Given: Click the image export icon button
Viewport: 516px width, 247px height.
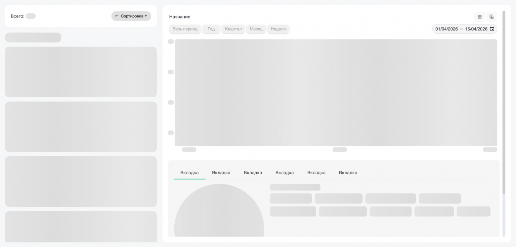Looking at the screenshot, I should 480,17.
